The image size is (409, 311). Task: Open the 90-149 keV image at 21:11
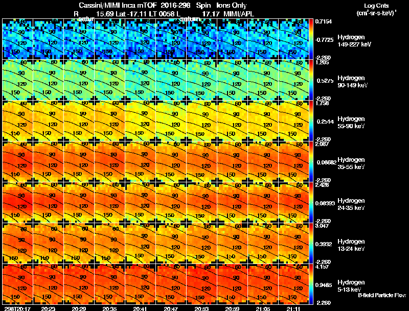293,80
